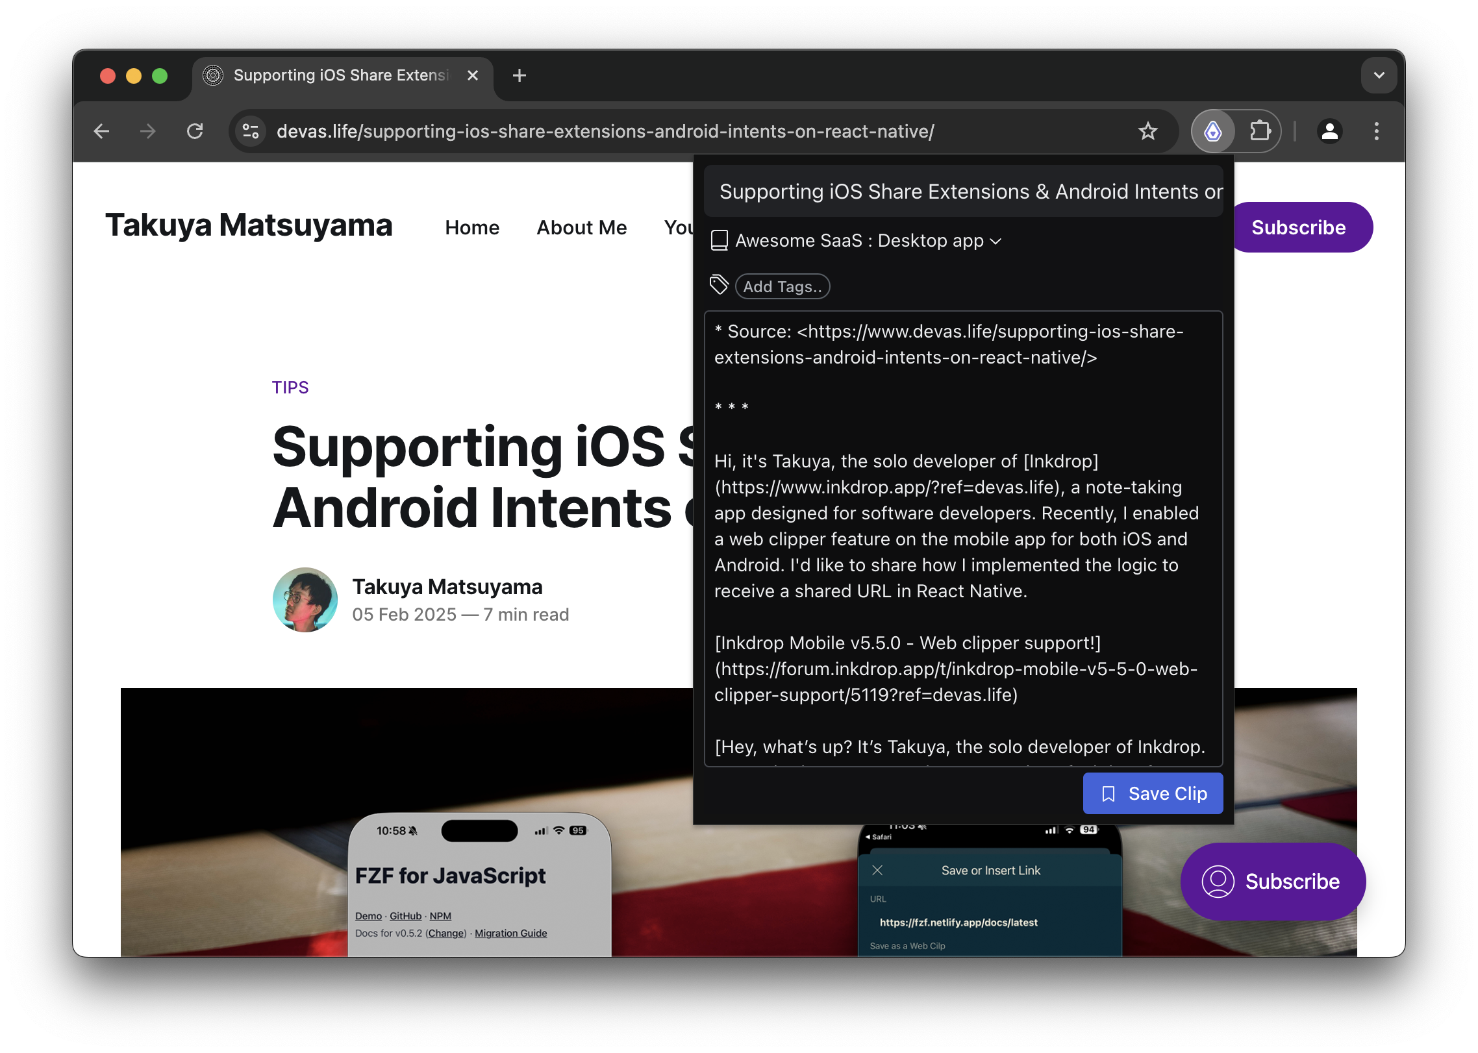
Task: Click the person icon in the Subscribe bubble
Action: 1218,882
